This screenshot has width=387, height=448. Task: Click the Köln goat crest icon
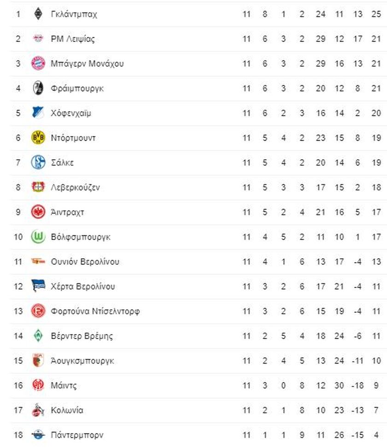coord(38,410)
